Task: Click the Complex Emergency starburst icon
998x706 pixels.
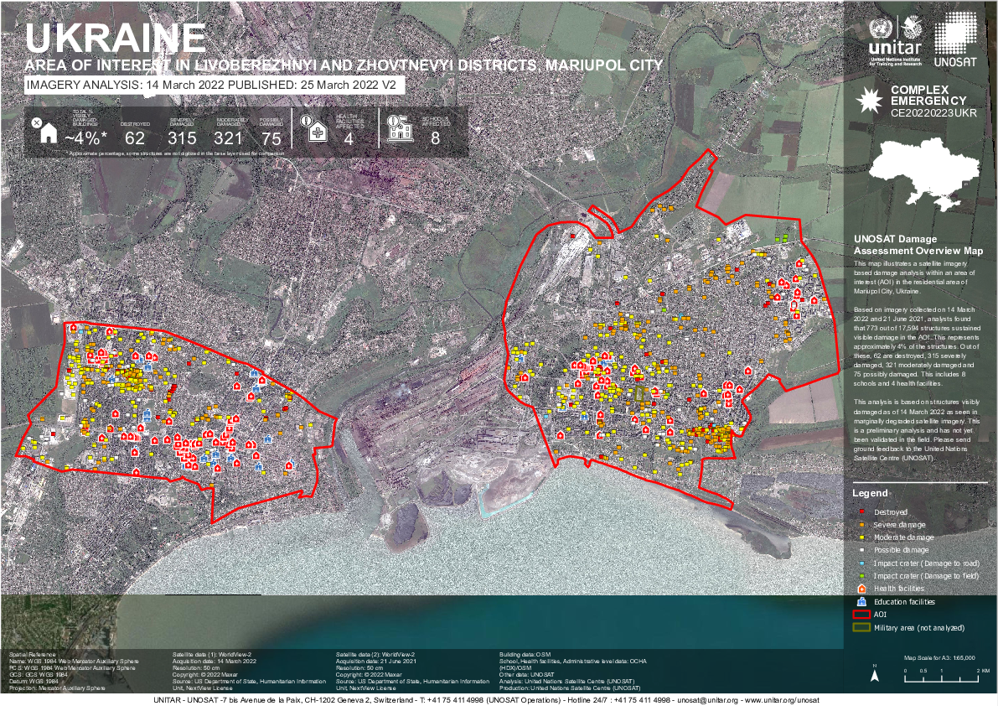Action: [869, 101]
